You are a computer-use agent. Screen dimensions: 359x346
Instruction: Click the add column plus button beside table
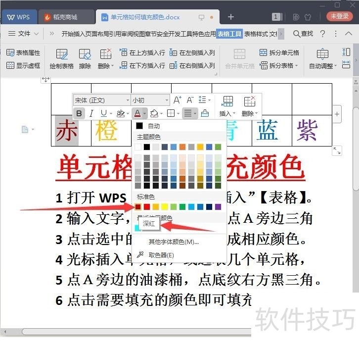tap(337, 114)
